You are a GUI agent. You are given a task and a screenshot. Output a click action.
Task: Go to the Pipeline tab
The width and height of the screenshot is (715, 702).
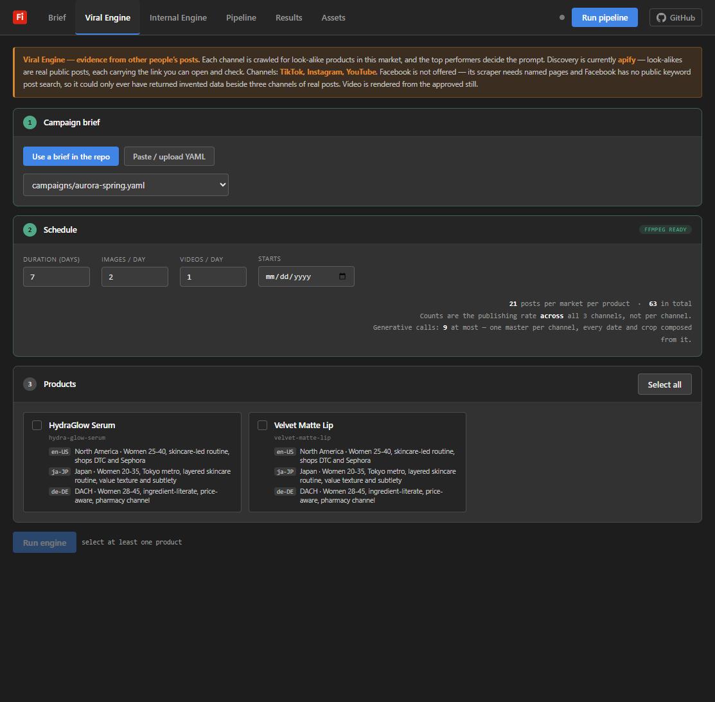coord(241,17)
